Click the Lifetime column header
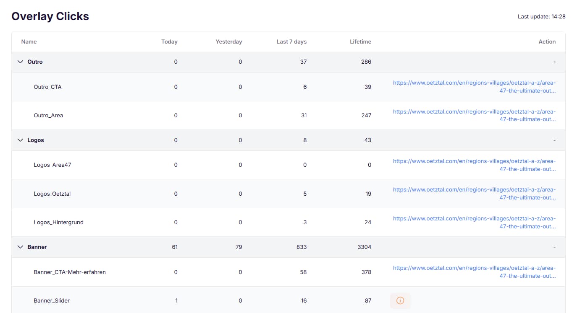 [360, 41]
